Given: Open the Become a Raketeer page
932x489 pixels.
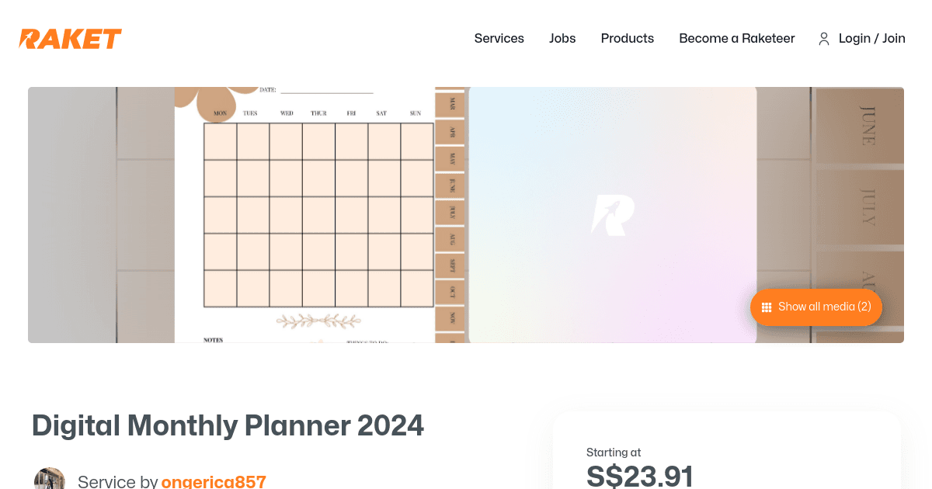Looking at the screenshot, I should (737, 38).
